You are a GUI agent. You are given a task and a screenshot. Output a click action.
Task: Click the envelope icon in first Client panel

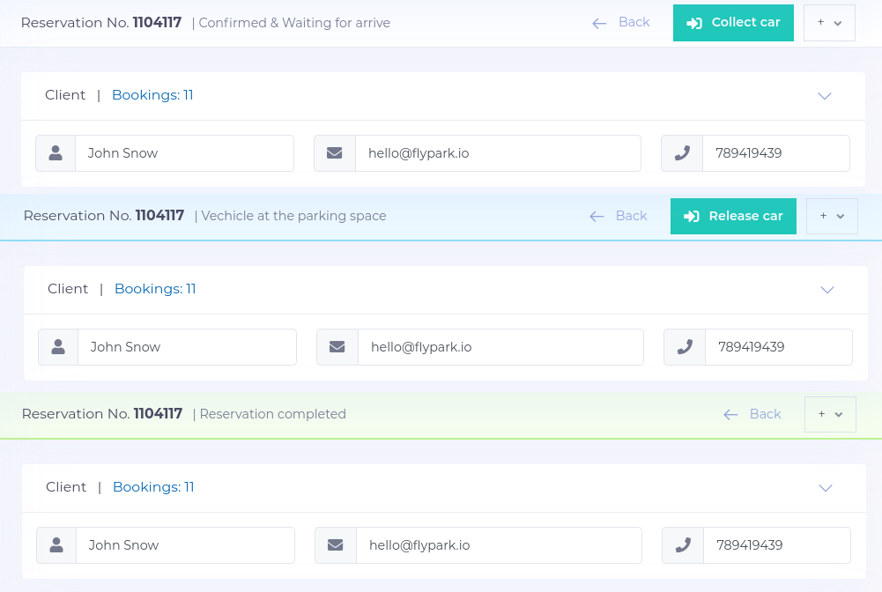tap(335, 153)
